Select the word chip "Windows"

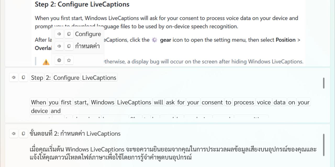tap(103, 102)
